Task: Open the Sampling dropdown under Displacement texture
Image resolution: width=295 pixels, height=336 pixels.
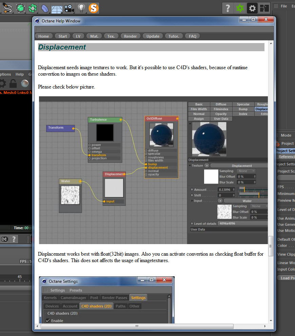Action: [246, 171]
